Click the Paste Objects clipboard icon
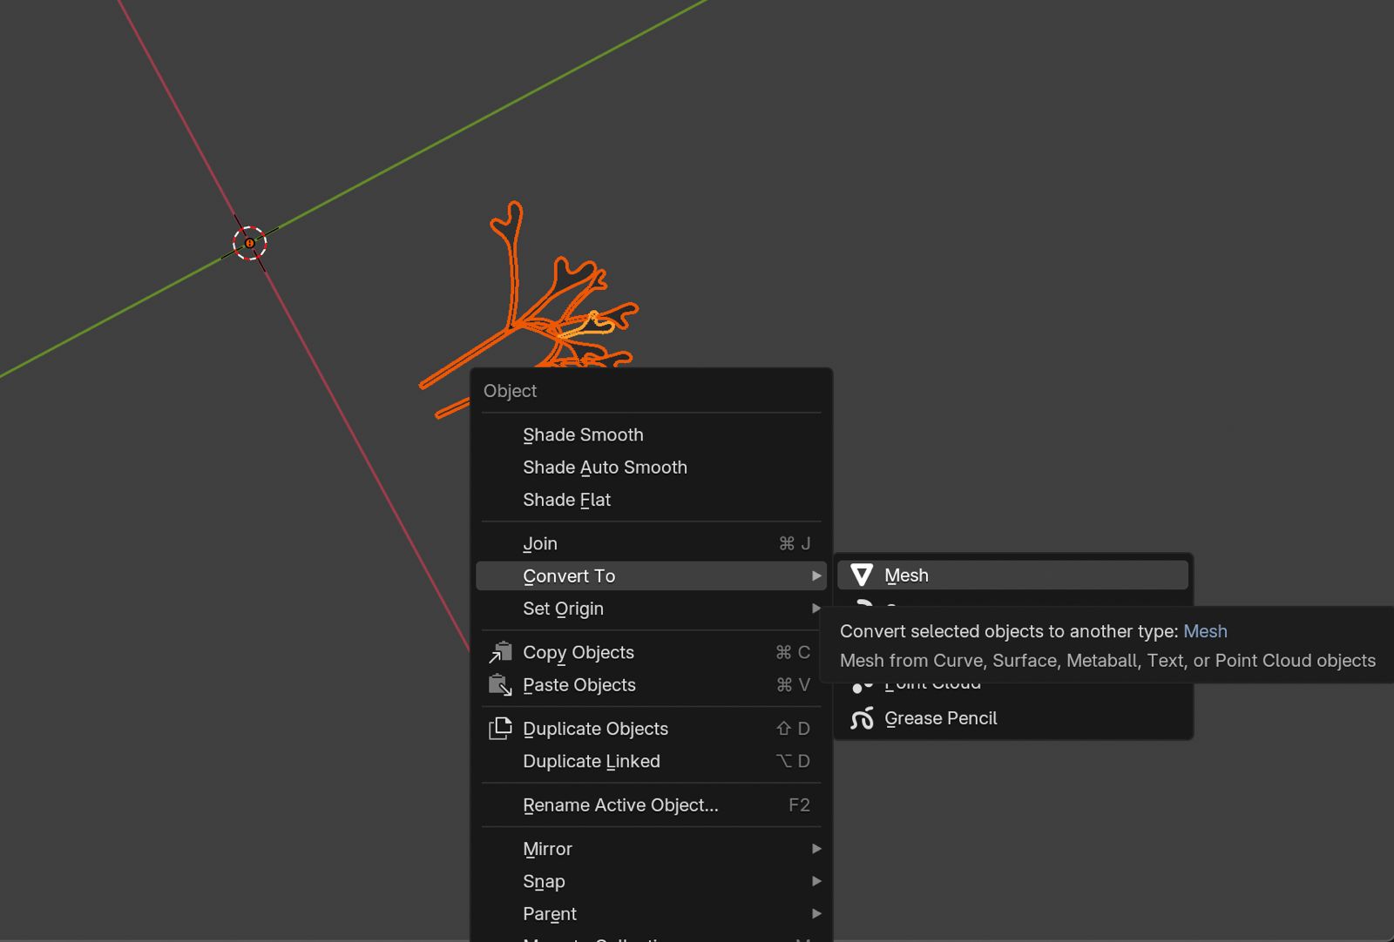The height and width of the screenshot is (942, 1394). 500,685
